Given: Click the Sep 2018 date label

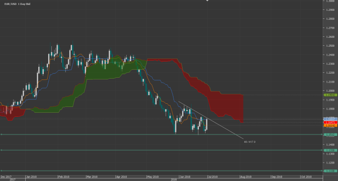Looking at the screenshot, I should coord(277,177).
